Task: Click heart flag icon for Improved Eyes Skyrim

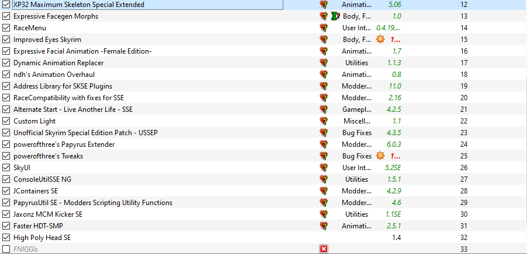Action: (324, 40)
